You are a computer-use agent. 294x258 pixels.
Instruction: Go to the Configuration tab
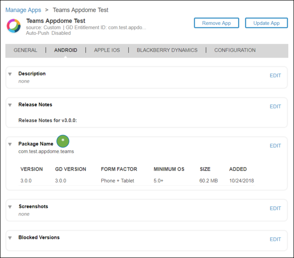click(235, 50)
